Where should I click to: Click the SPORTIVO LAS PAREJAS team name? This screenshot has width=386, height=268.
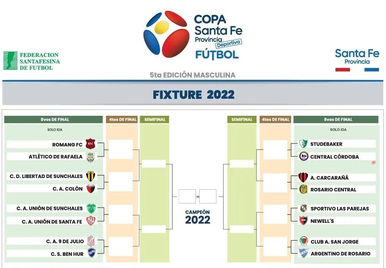coord(339,209)
